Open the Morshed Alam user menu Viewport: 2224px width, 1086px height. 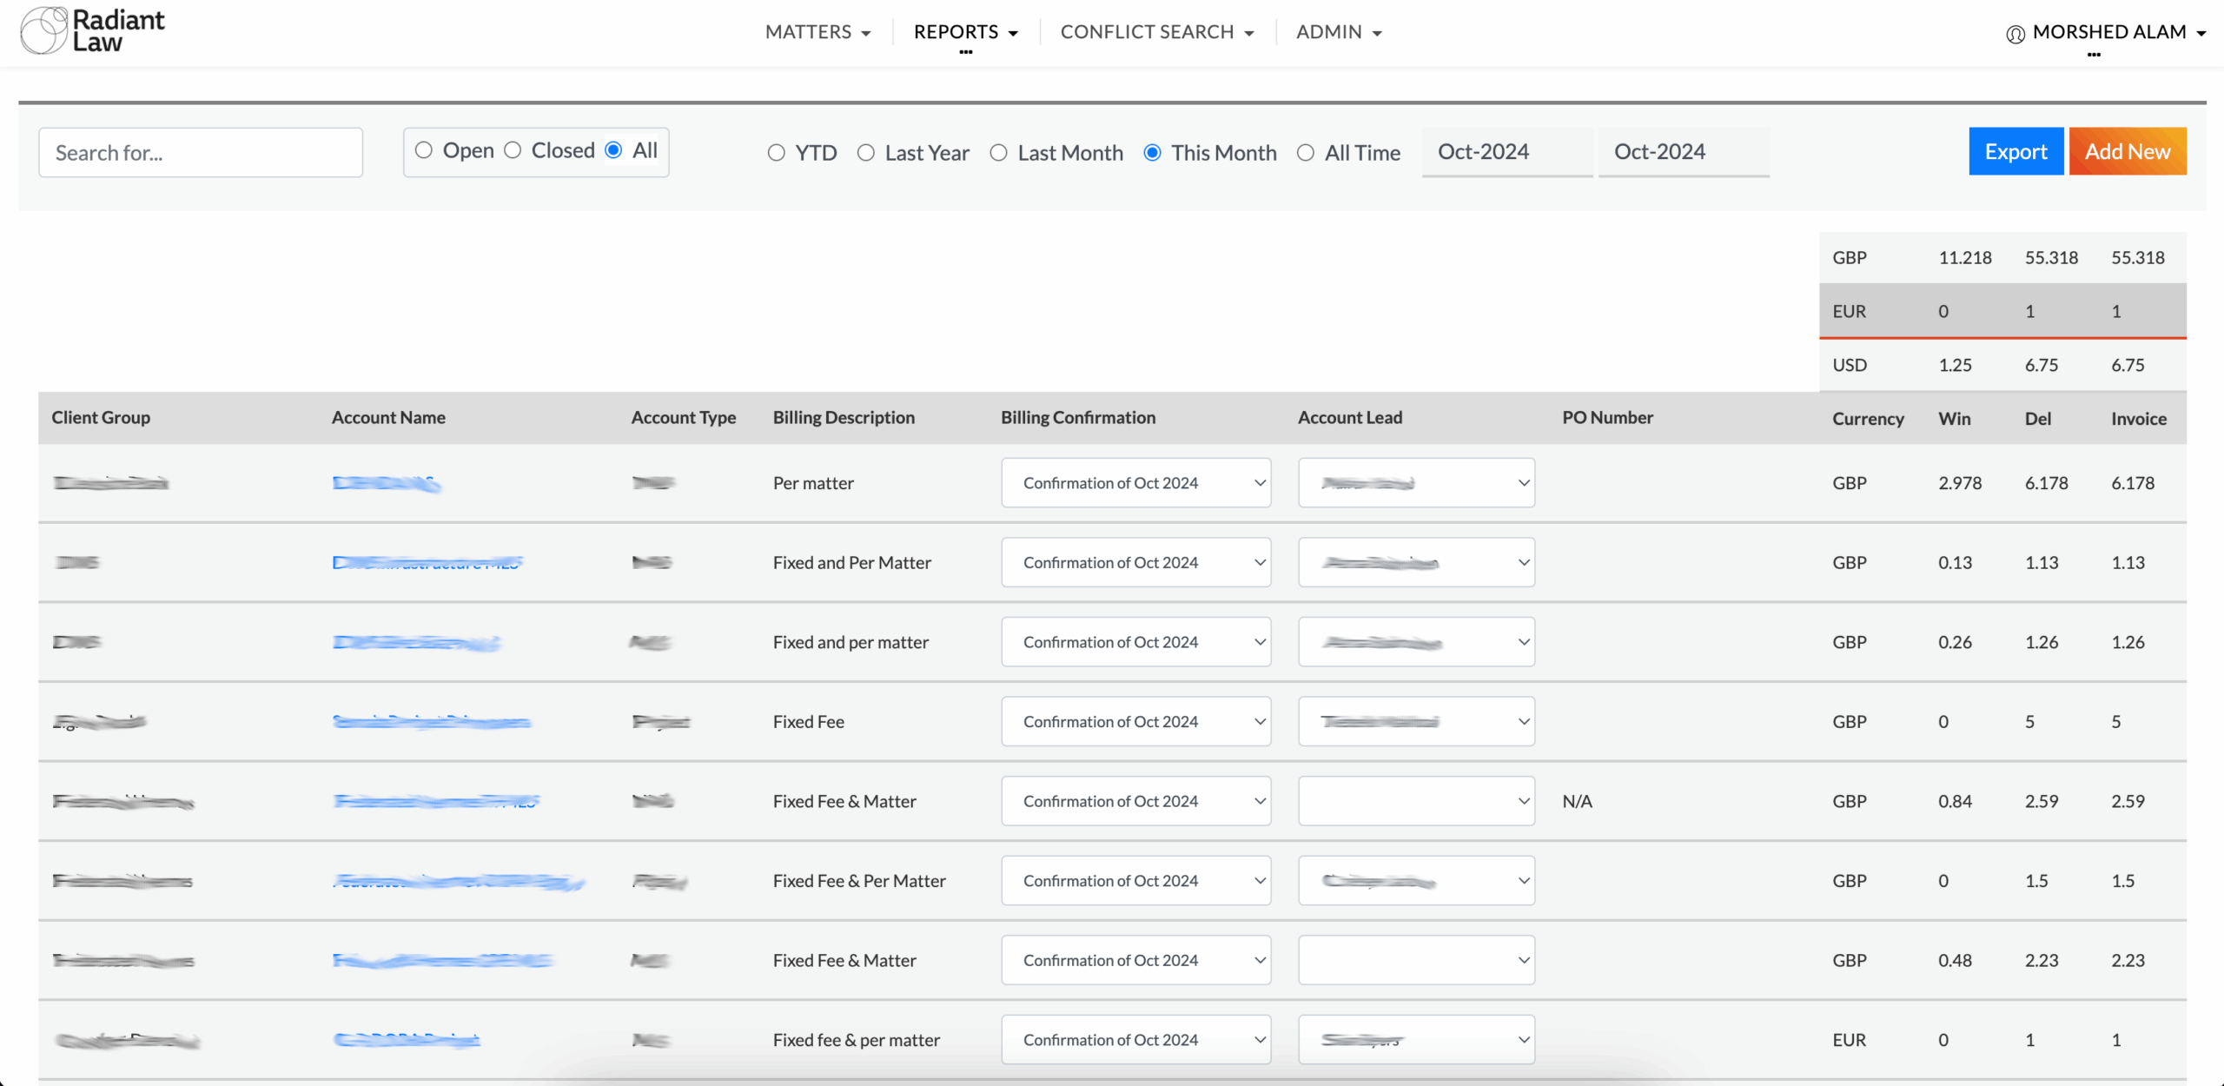click(x=2119, y=32)
